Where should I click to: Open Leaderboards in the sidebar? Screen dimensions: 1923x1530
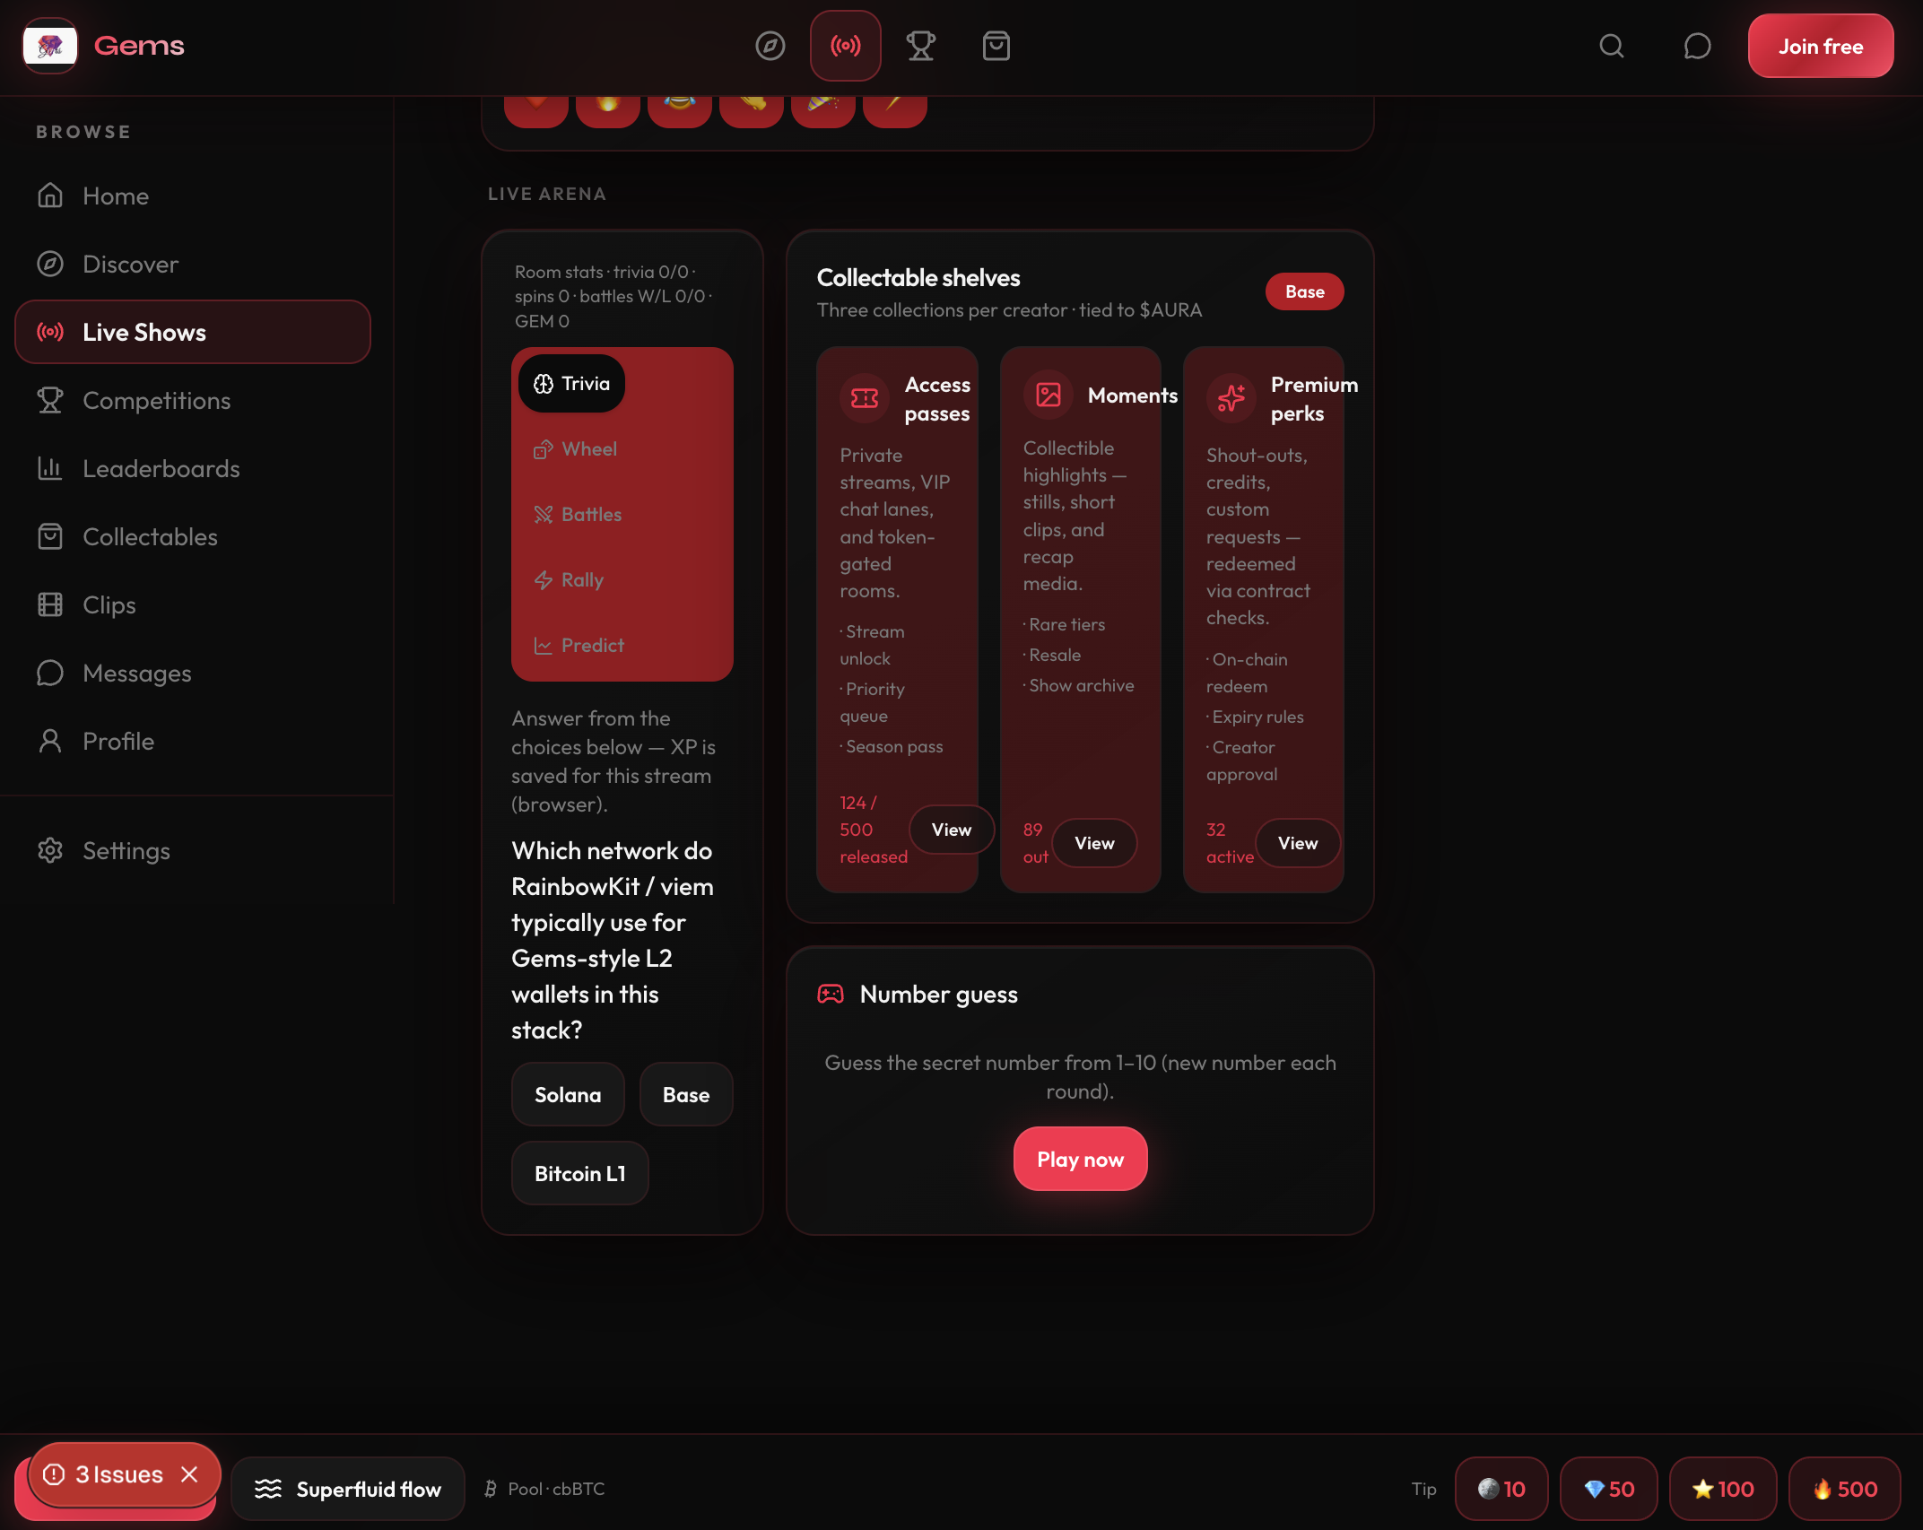click(161, 468)
